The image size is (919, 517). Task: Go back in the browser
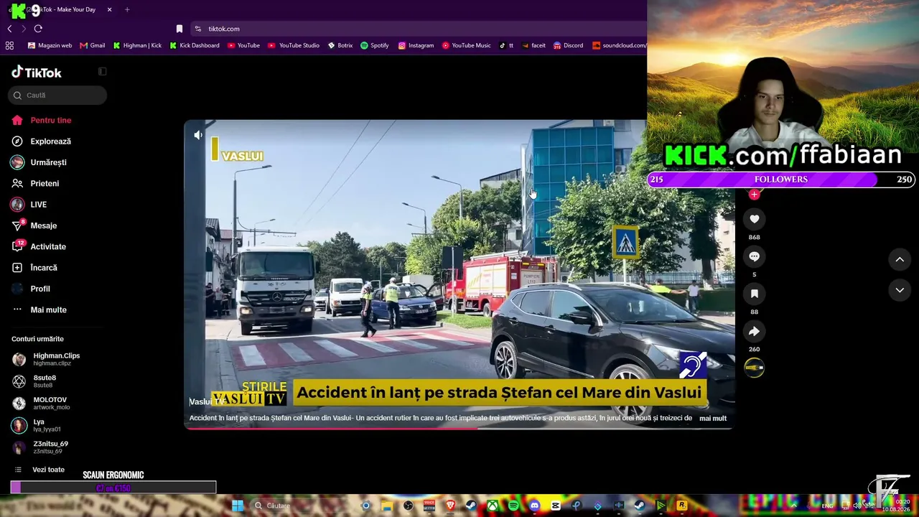[x=9, y=29]
